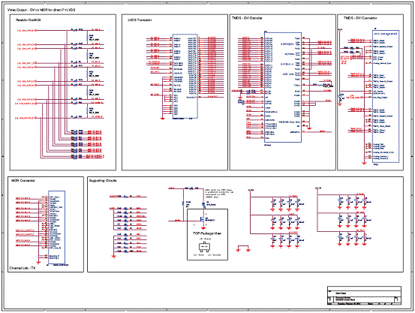Click the MDR connector component body

[x=56, y=227]
